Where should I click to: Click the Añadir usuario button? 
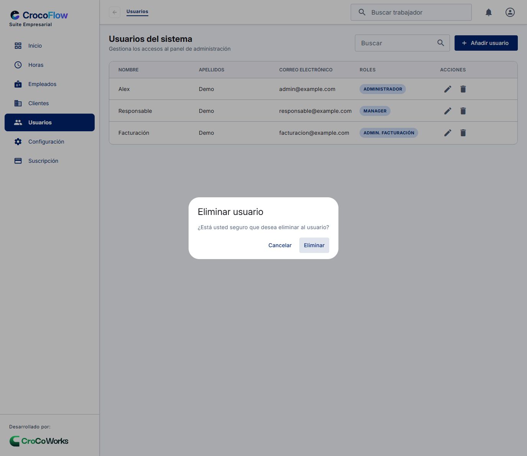tap(486, 43)
